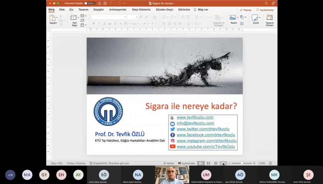Open Tasarım Fikirleri design ideas
The height and width of the screenshot is (184, 323).
point(269,17)
